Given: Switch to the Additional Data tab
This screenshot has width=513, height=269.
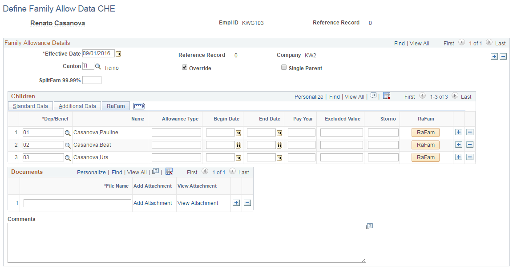Looking at the screenshot, I should [77, 106].
